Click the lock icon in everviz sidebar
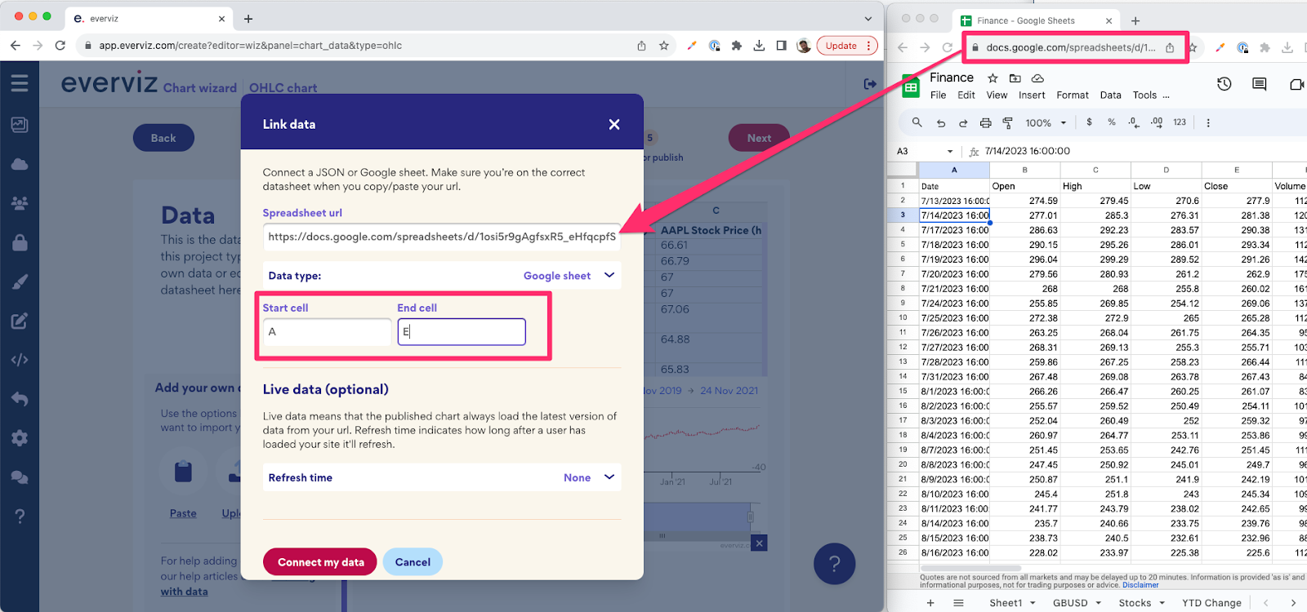 [x=20, y=242]
